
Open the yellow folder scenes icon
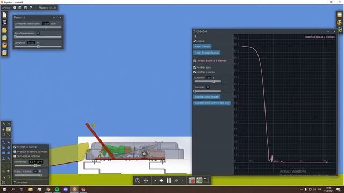coord(4,30)
